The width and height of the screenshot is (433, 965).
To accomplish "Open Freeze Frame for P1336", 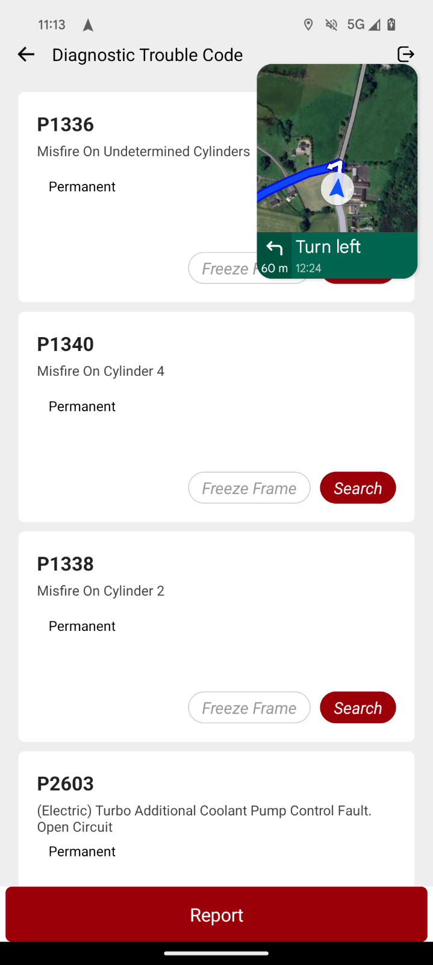I will [x=223, y=268].
